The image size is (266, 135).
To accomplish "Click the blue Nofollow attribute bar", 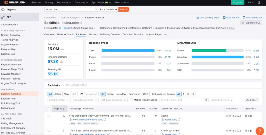I will tap(218, 57).
